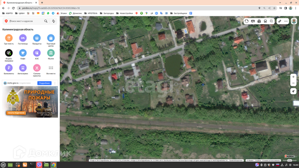This screenshot has height=168, width=299.
Task: Open the three-dots more menu on map
Action: 286,21
